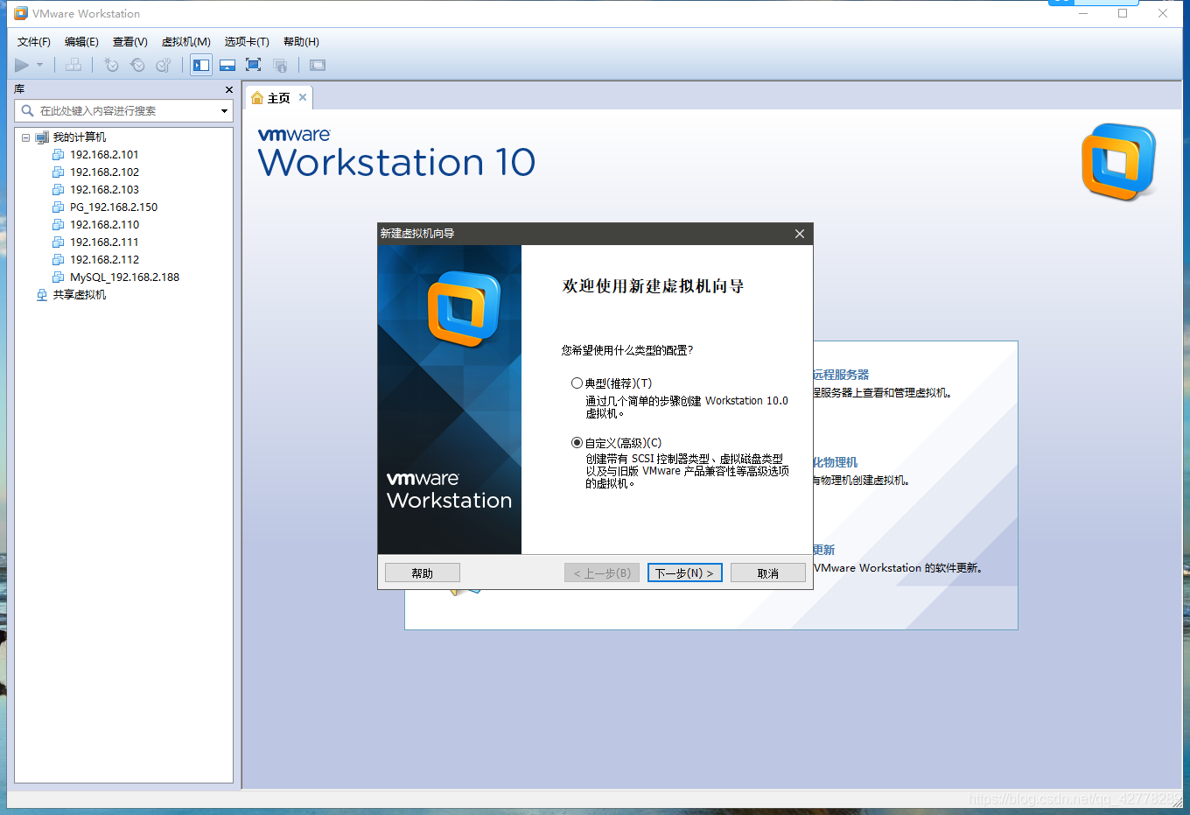Screen dimensions: 1190x815
Task: Select the 自定义(高级)(C) radio button
Action: pyautogui.click(x=577, y=443)
